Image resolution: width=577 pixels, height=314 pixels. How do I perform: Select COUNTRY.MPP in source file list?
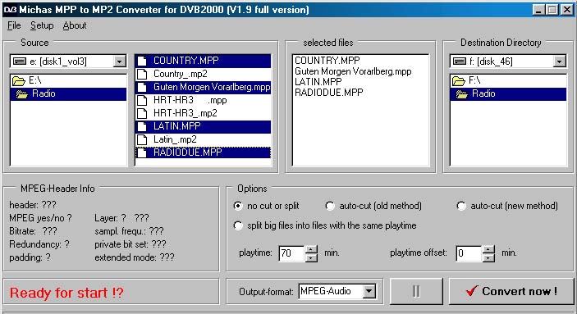(204, 61)
